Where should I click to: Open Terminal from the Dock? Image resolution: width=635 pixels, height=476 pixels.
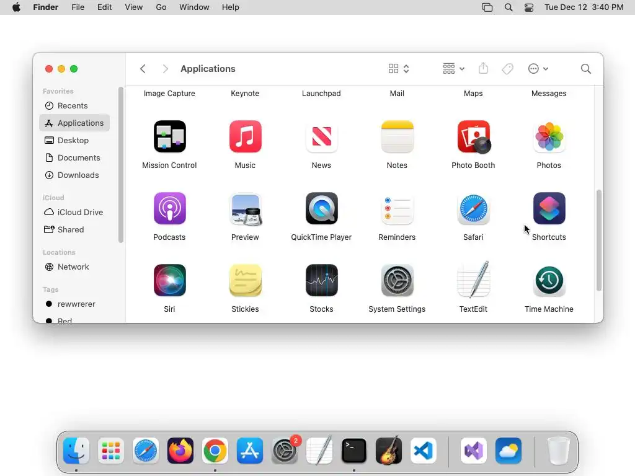[354, 451]
